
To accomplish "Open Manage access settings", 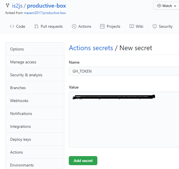I will click(35, 62).
